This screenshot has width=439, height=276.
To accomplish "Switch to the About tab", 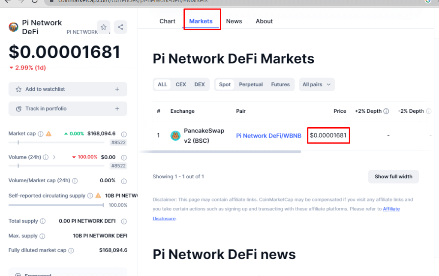I will [264, 21].
